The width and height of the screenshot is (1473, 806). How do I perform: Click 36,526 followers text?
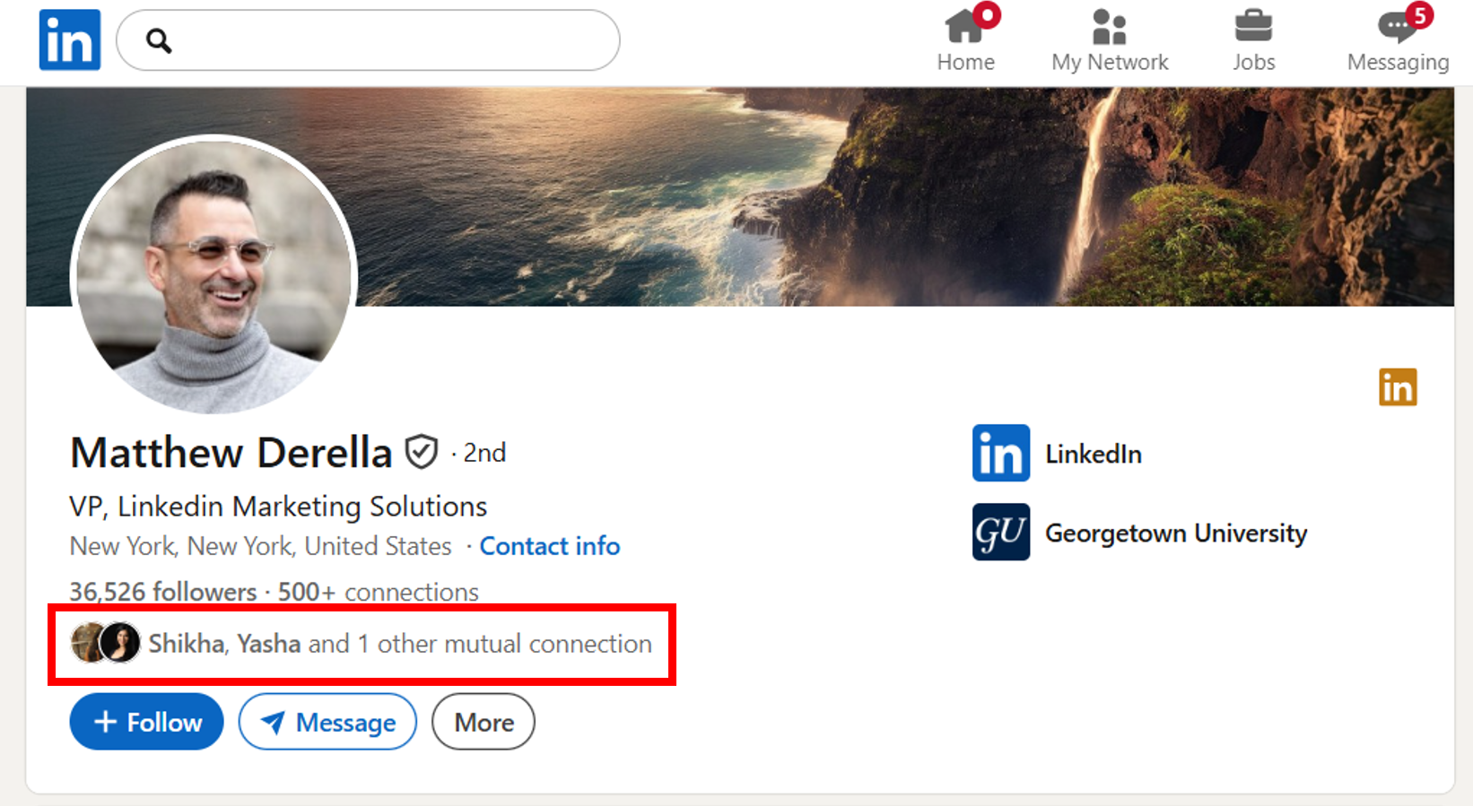(x=163, y=592)
